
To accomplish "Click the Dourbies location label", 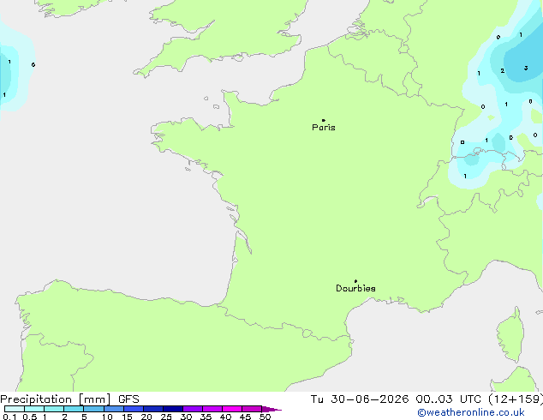I will point(355,288).
